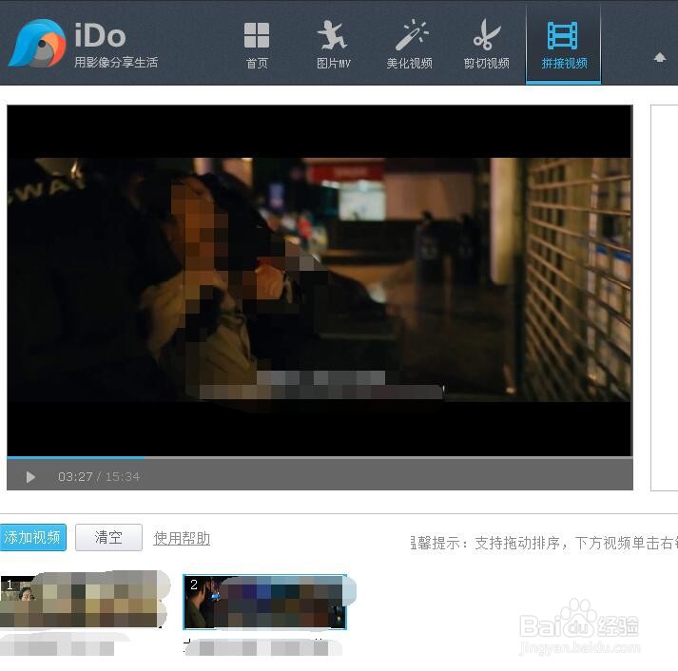Click the 03:27 / 15:34 time display
The image size is (678, 671).
point(99,477)
